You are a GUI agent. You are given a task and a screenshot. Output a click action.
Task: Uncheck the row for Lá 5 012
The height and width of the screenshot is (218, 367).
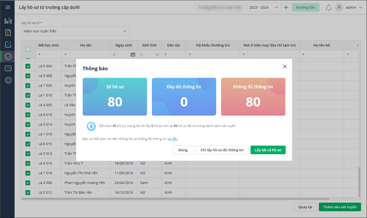pyautogui.click(x=28, y=193)
